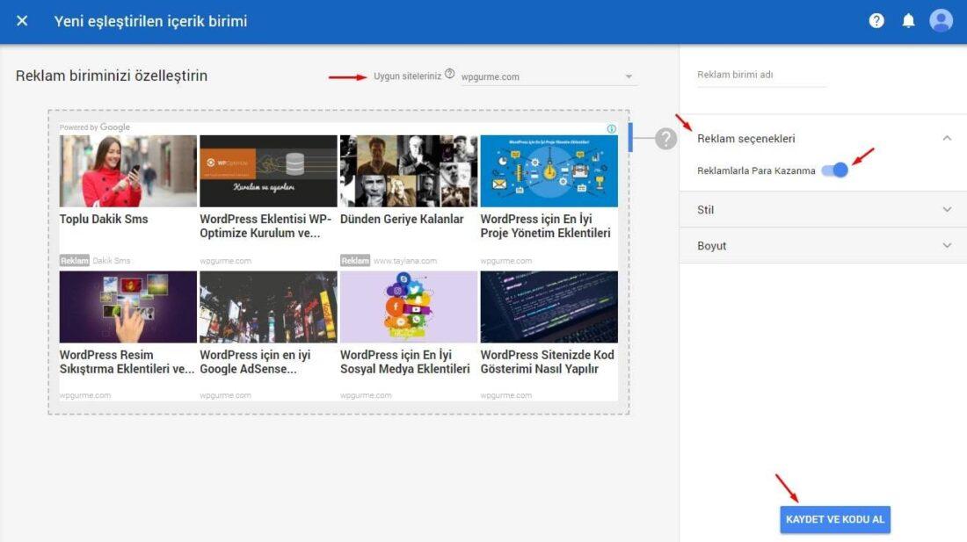Click Dünden Geriye Kalanlar title
This screenshot has height=542, width=967.
402,219
